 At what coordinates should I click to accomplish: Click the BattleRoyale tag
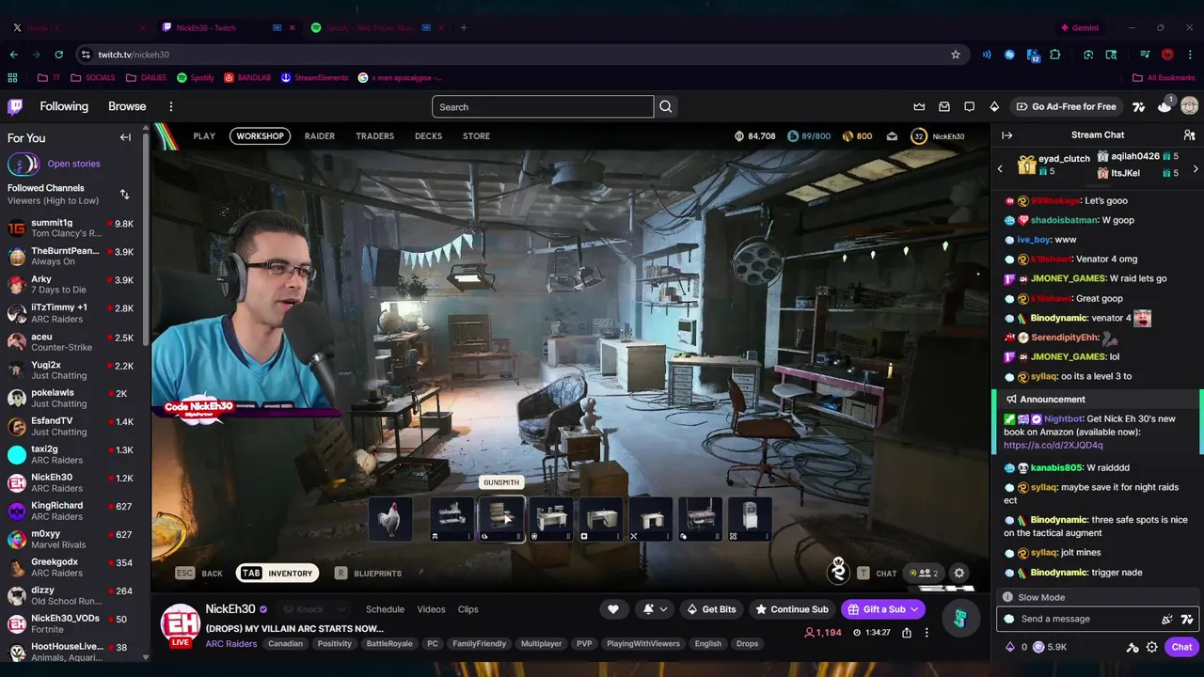[x=389, y=644]
